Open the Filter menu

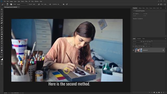coord(26,1)
